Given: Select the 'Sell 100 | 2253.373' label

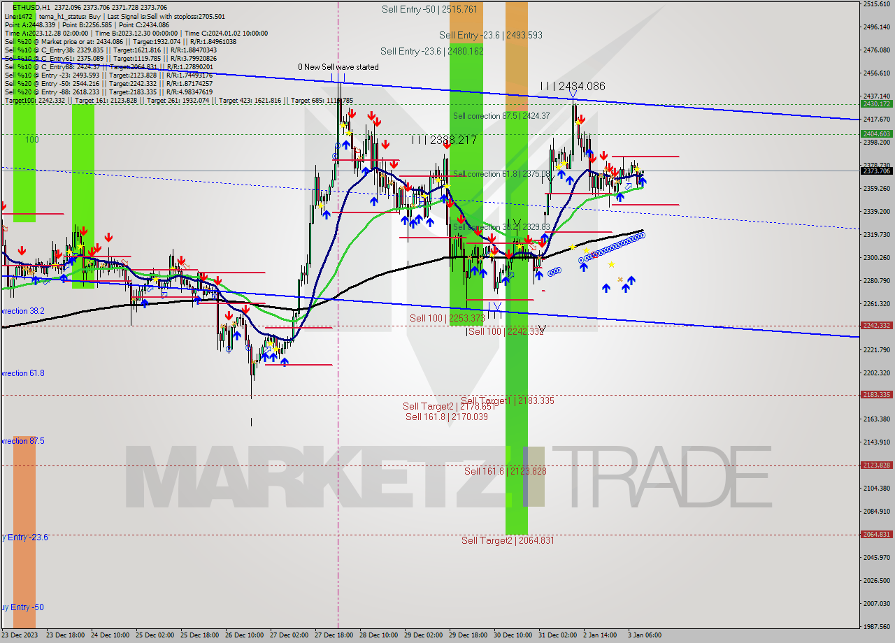Looking at the screenshot, I should [x=447, y=318].
